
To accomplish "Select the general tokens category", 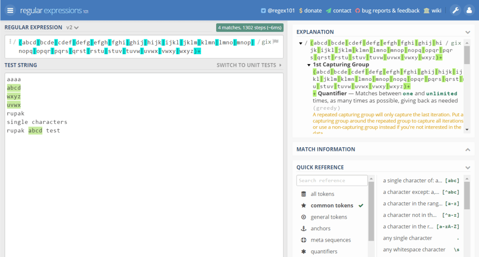I will click(x=329, y=217).
